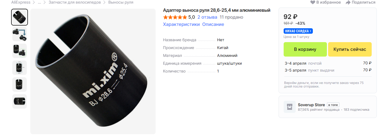Jump to the Характеристики section
This screenshot has width=384, height=136.
(181, 24)
